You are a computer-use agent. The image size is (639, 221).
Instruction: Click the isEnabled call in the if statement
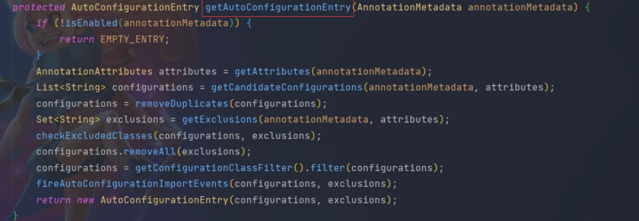tap(91, 23)
